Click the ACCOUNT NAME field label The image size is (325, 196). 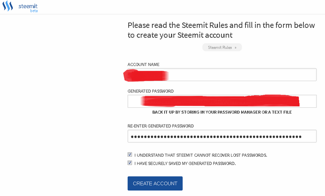[143, 65]
